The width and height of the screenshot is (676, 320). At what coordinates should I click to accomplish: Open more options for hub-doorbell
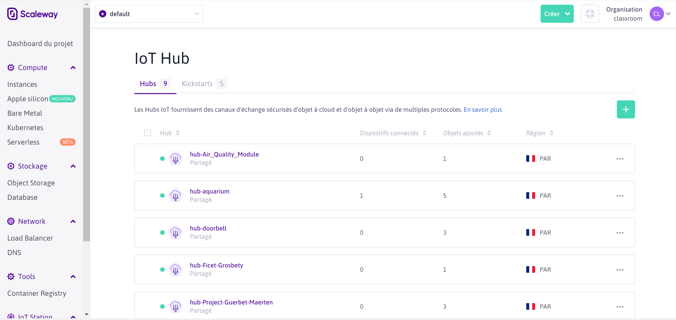click(620, 233)
